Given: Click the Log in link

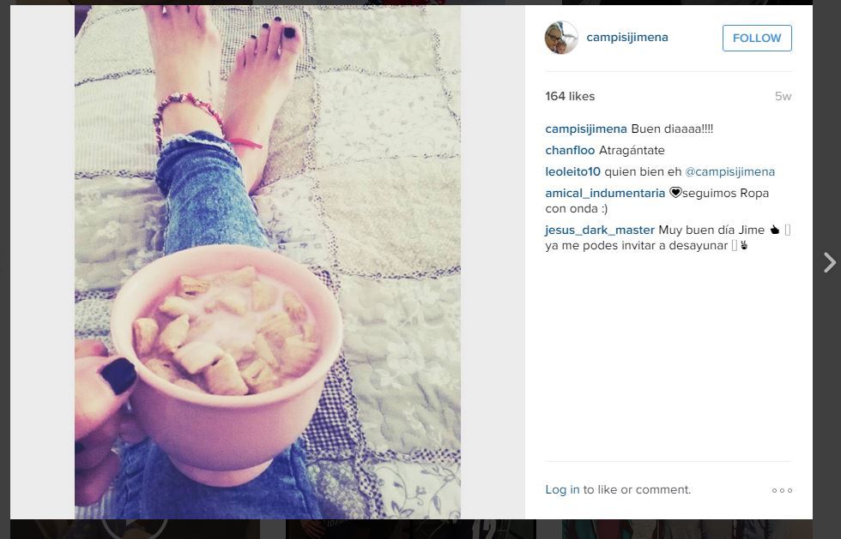Looking at the screenshot, I should [562, 489].
